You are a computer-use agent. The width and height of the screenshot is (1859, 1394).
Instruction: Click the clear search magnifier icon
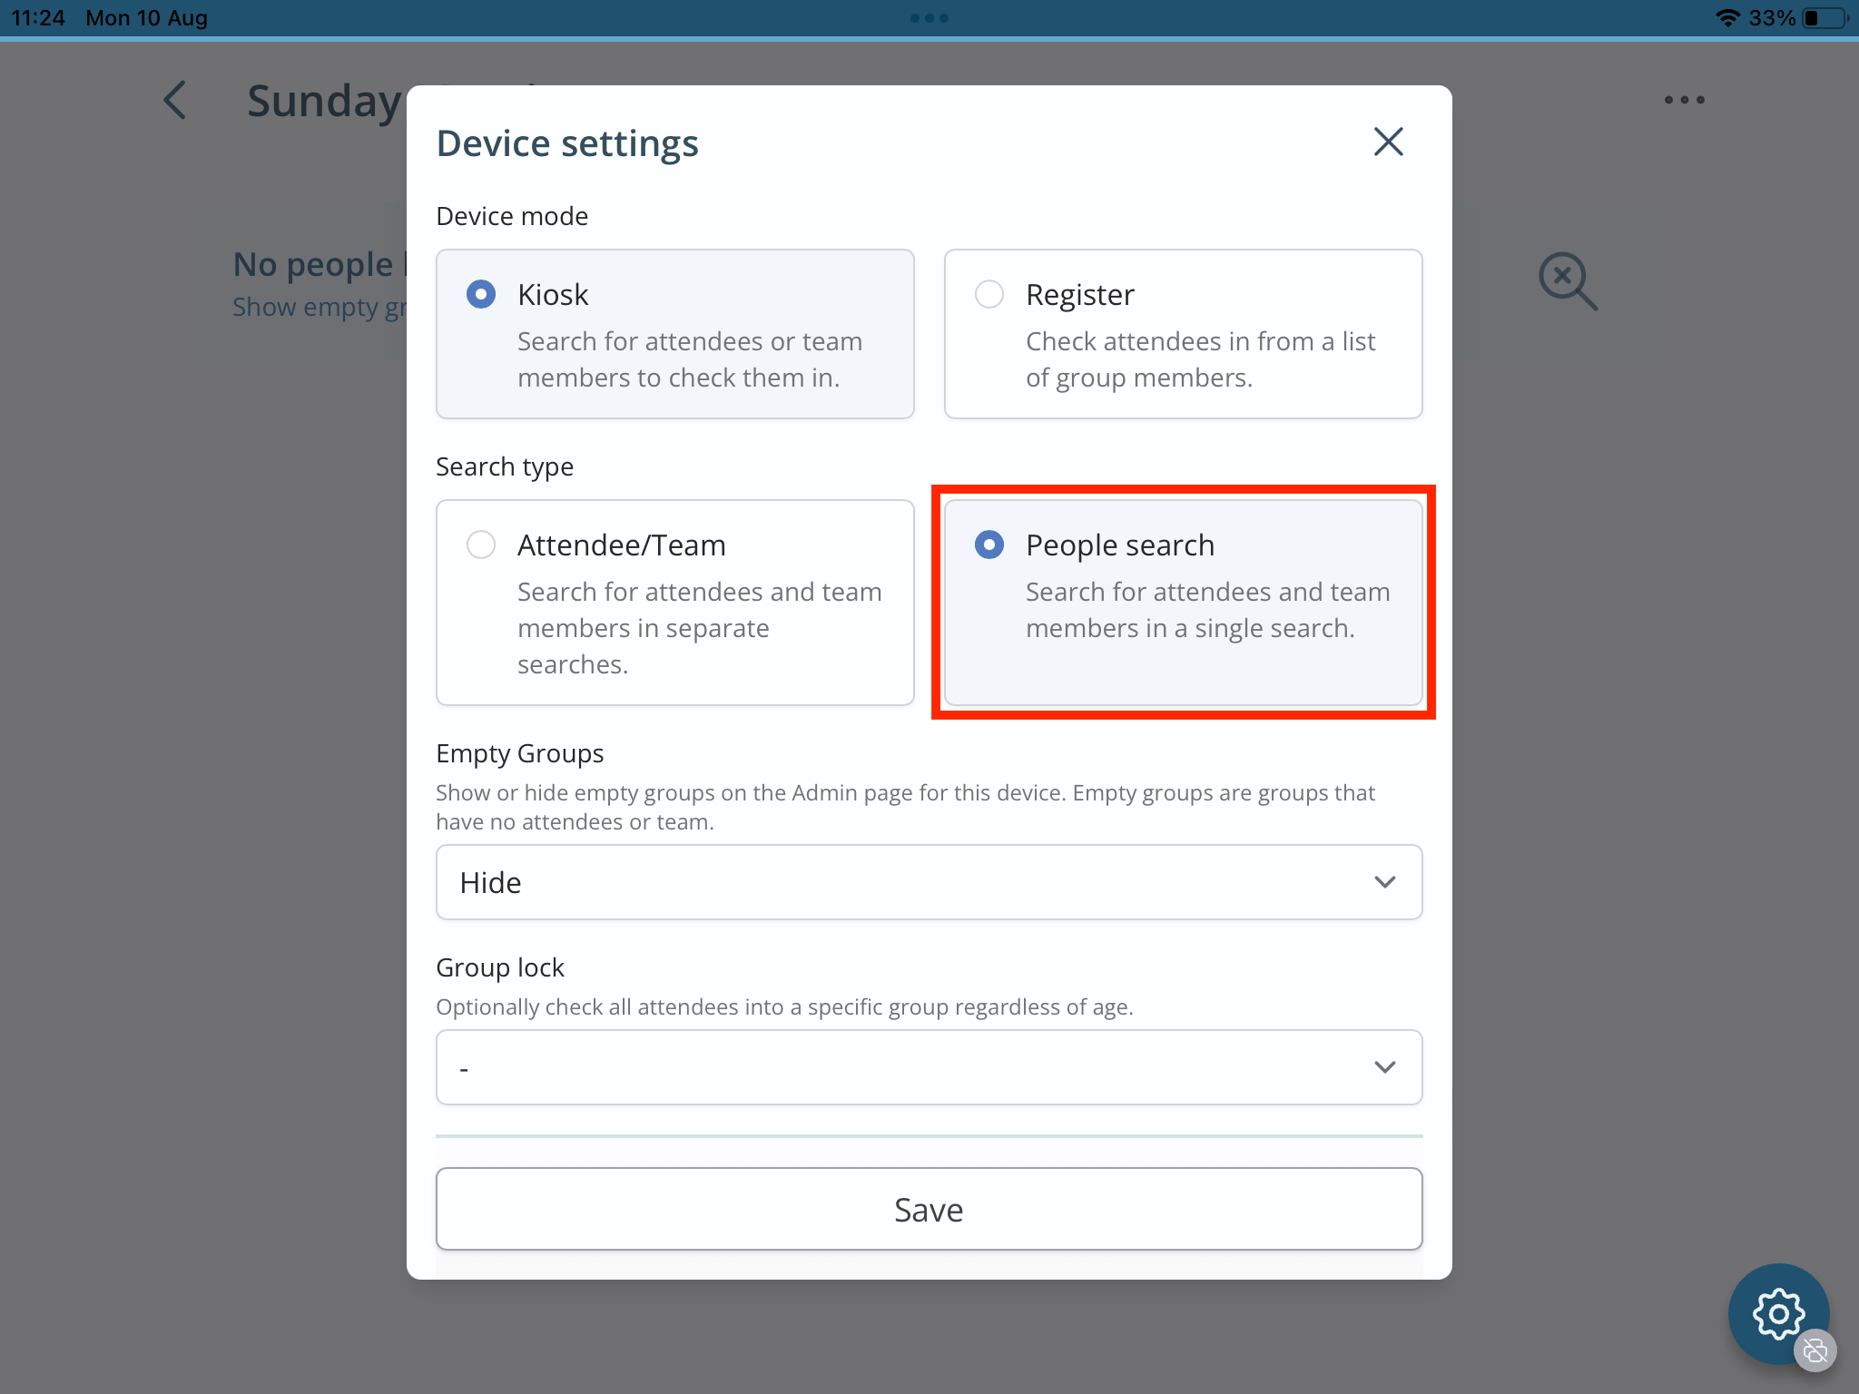[x=1568, y=281]
